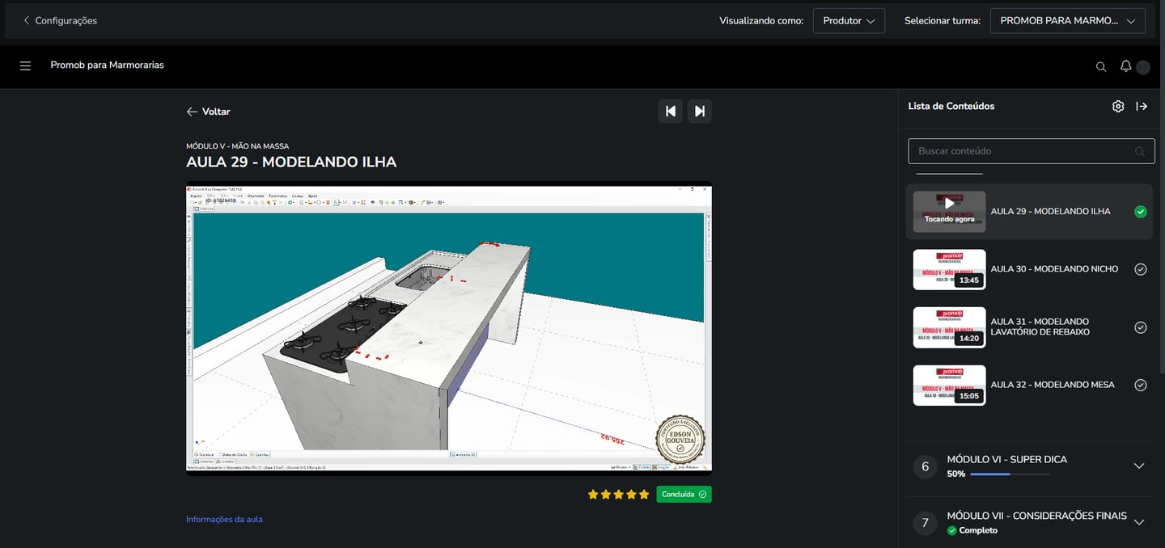Open the Aula 31 Lavatório thumbnail
Viewport: 1165px width, 548px height.
(950, 327)
